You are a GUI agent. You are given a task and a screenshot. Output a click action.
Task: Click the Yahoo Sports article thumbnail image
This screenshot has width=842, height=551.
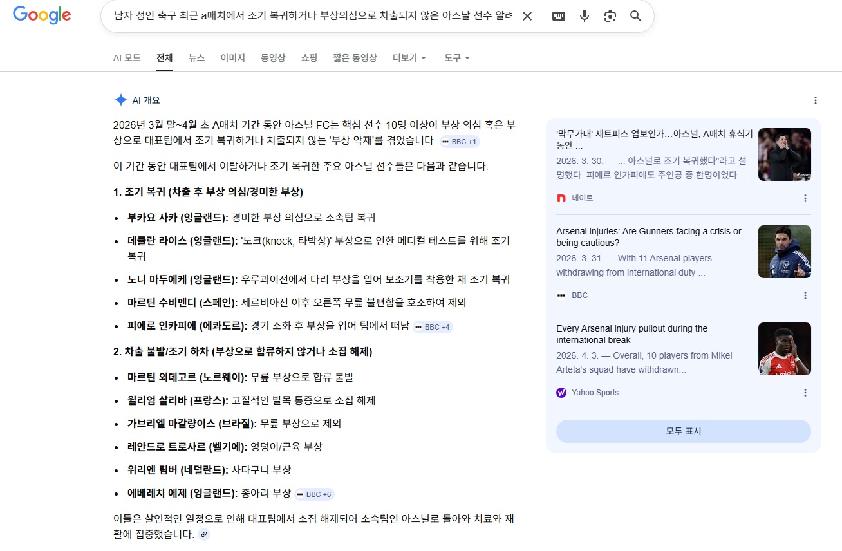[x=785, y=349]
